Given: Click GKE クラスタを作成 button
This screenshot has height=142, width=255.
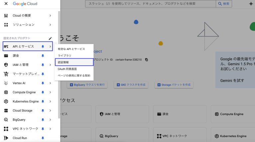Looking at the screenshot, I should pos(131,85).
